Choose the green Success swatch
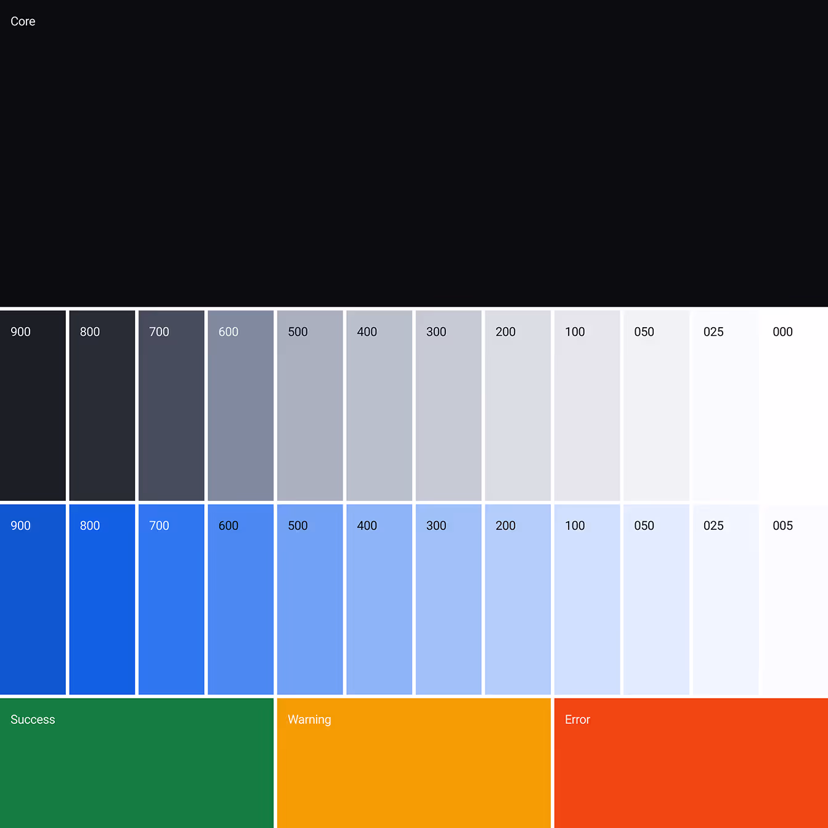Image resolution: width=828 pixels, height=828 pixels. [x=137, y=763]
